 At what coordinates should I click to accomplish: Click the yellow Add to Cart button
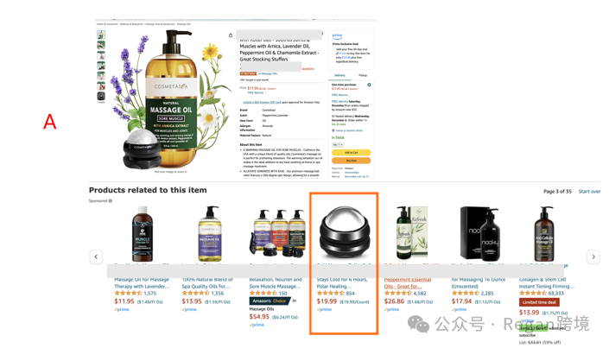pyautogui.click(x=351, y=153)
